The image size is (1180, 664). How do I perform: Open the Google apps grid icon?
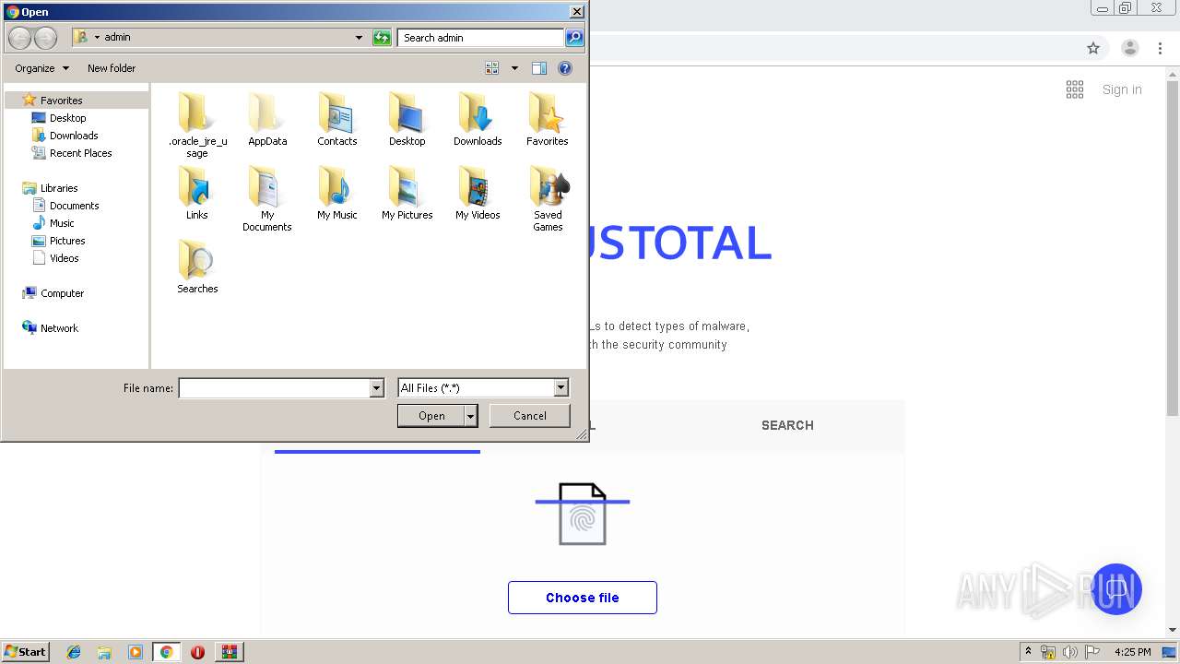1075,89
